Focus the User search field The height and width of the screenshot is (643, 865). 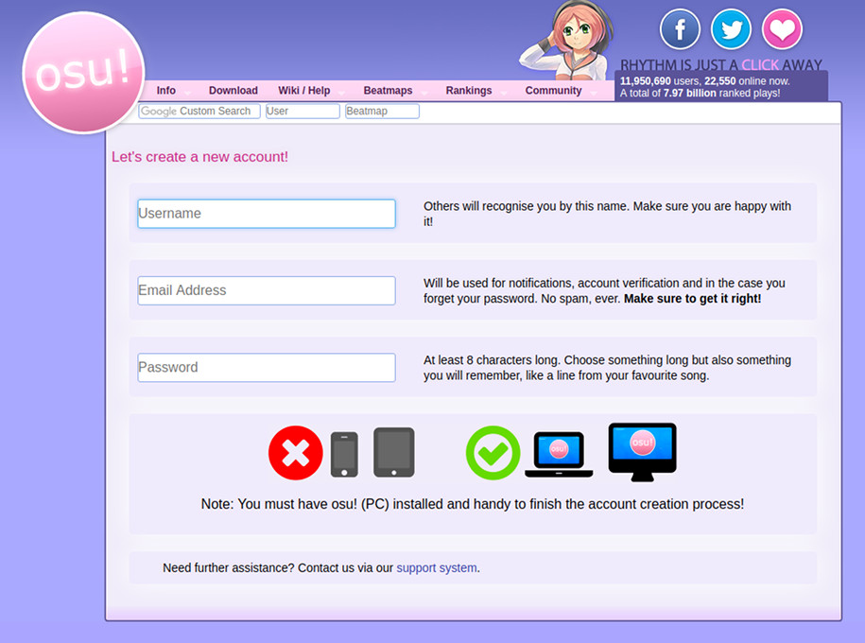pos(303,111)
